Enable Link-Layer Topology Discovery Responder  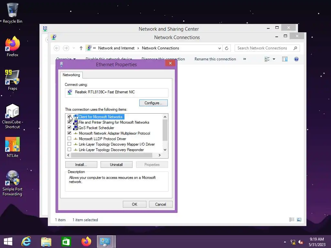pyautogui.click(x=69, y=149)
